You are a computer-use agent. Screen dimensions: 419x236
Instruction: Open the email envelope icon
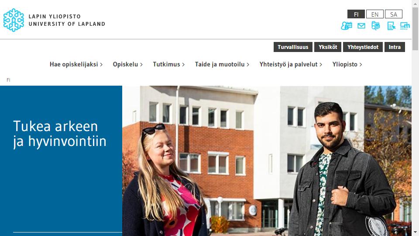coord(361,26)
